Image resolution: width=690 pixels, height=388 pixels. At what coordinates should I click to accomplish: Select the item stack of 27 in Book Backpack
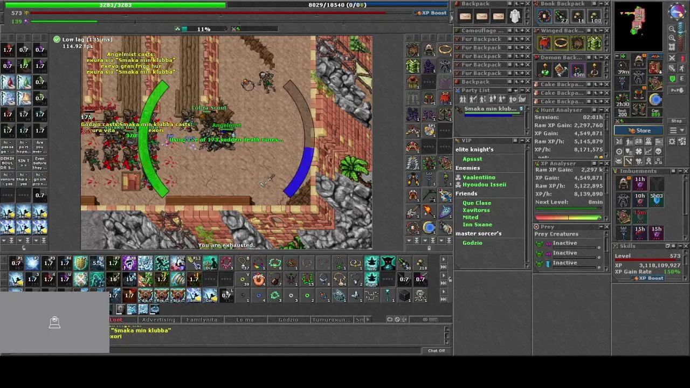click(x=561, y=16)
